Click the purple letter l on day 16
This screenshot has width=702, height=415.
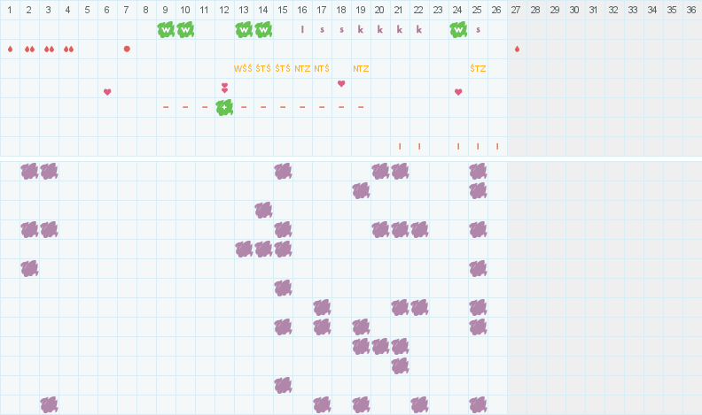pos(302,29)
